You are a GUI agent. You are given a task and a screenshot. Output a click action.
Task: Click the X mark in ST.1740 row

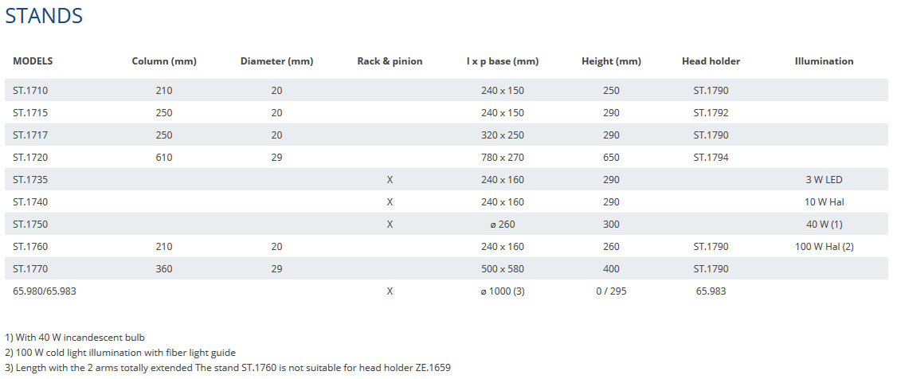[x=390, y=201]
